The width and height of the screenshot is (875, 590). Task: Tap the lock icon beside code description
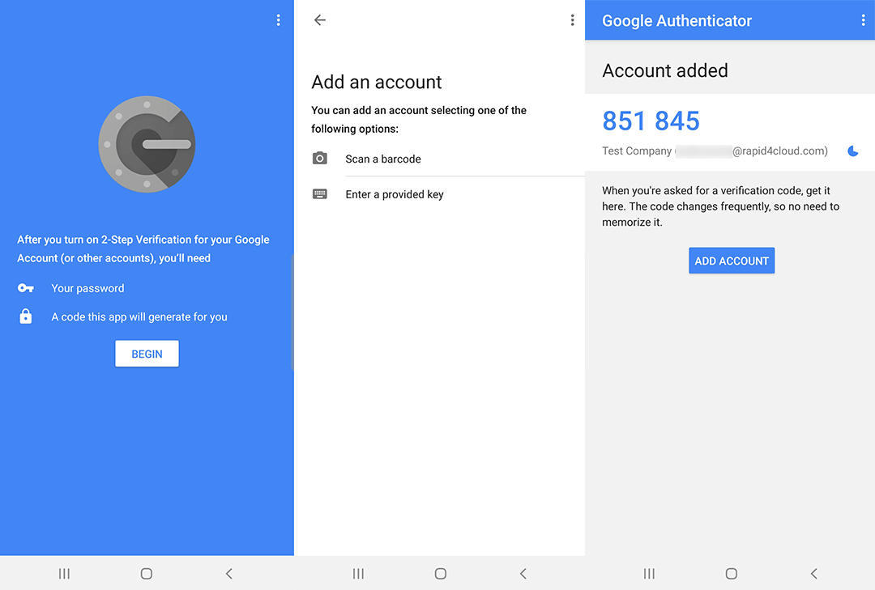point(26,316)
